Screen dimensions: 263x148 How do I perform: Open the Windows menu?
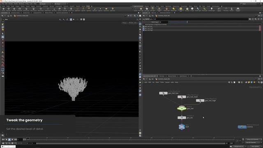pyautogui.click(x=21, y=4)
